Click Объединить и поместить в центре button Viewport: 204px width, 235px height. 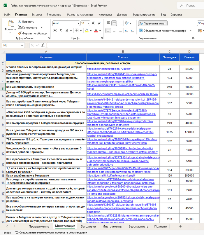pyautogui.click(x=162, y=30)
